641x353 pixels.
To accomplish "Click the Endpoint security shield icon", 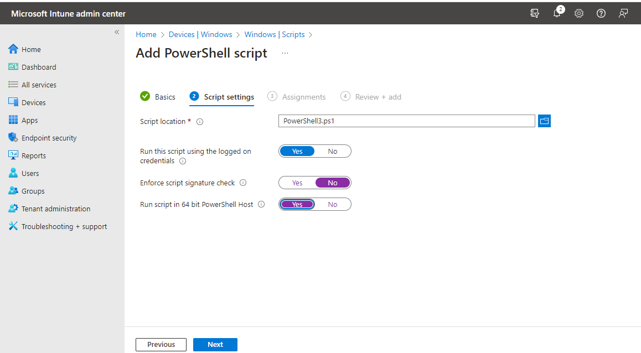I will 13,137.
